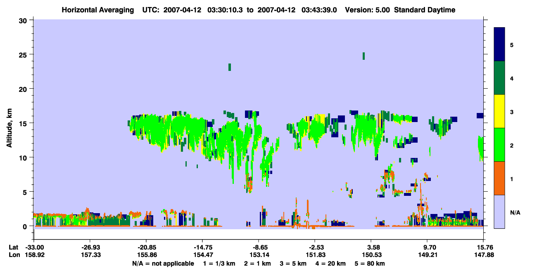Click the end time '03:43:39.0'
The image size is (537, 275).
[319, 10]
